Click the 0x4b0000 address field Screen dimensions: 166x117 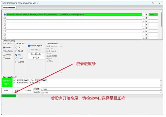(153, 15)
